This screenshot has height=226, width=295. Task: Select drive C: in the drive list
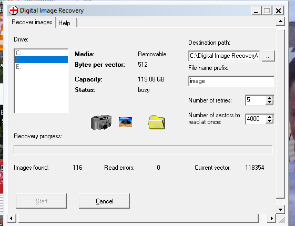(x=41, y=53)
